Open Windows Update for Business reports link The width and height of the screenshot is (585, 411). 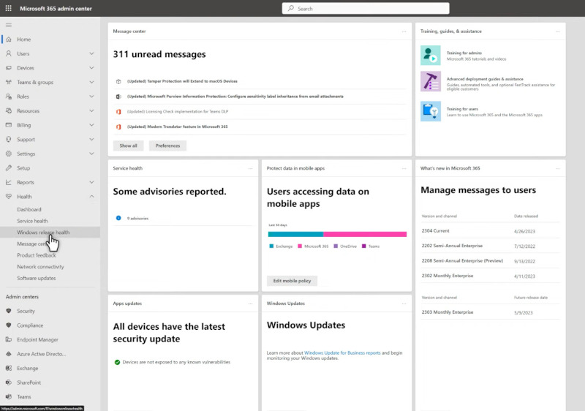pos(342,352)
